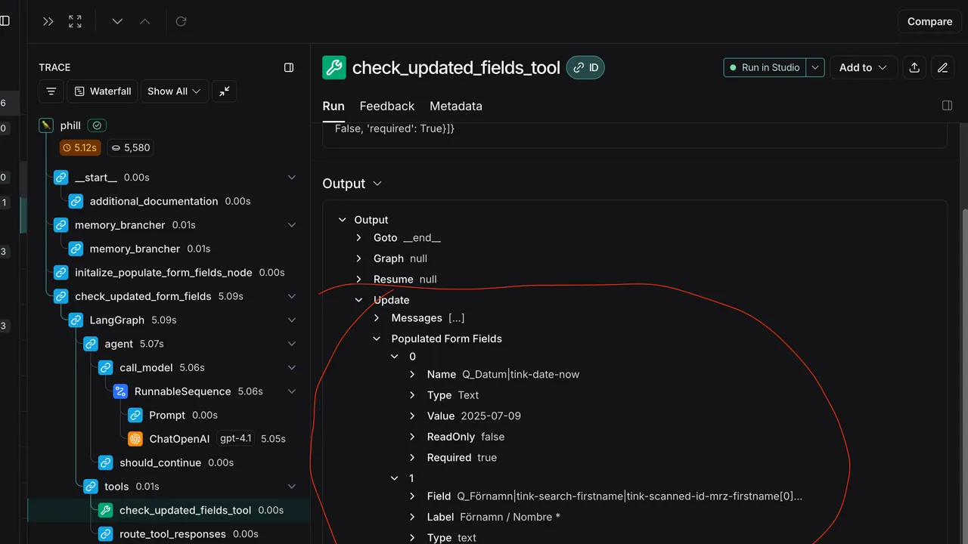This screenshot has width=968, height=544.
Task: Expand Name Q_Datum|tink-date-now entry
Action: click(412, 374)
